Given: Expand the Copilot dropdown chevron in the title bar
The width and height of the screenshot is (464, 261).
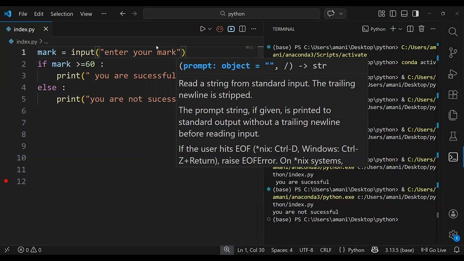Looking at the screenshot, I should (x=341, y=14).
